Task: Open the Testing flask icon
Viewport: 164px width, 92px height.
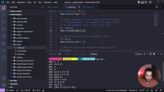Action: (3, 50)
